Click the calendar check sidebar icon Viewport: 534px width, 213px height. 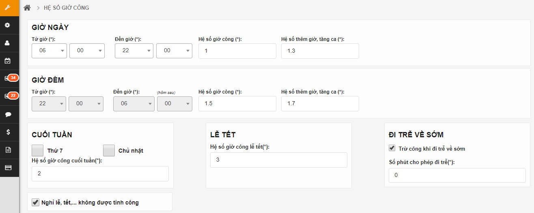click(x=7, y=61)
